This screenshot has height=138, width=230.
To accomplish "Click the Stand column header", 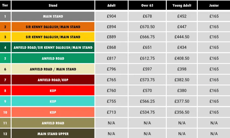I will click(x=53, y=6).
